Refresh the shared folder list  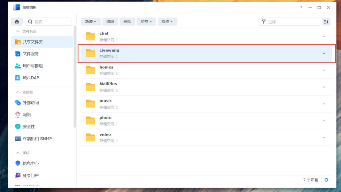coord(326,180)
